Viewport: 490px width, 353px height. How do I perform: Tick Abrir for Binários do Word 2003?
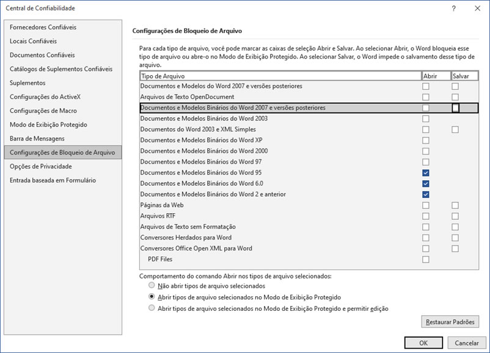tap(426, 118)
